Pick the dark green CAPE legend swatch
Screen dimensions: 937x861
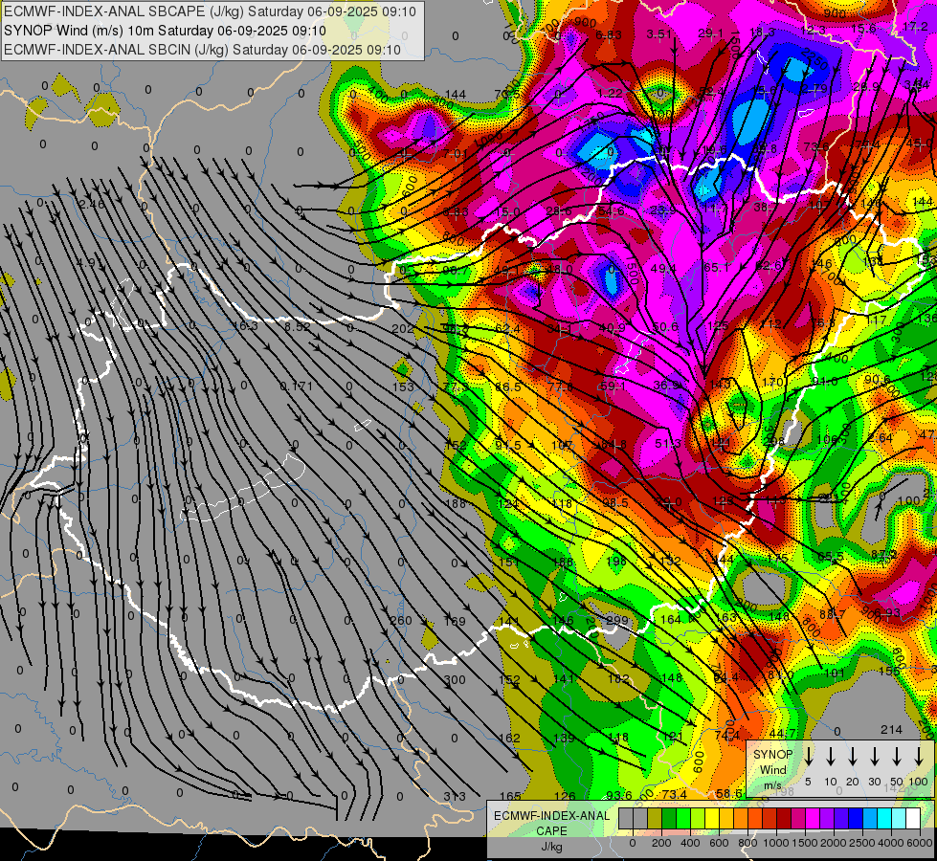(669, 818)
